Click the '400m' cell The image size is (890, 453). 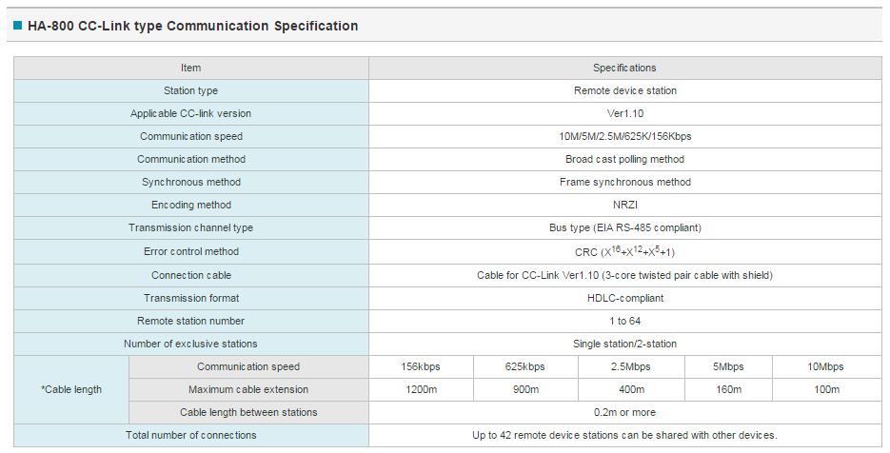pos(630,389)
